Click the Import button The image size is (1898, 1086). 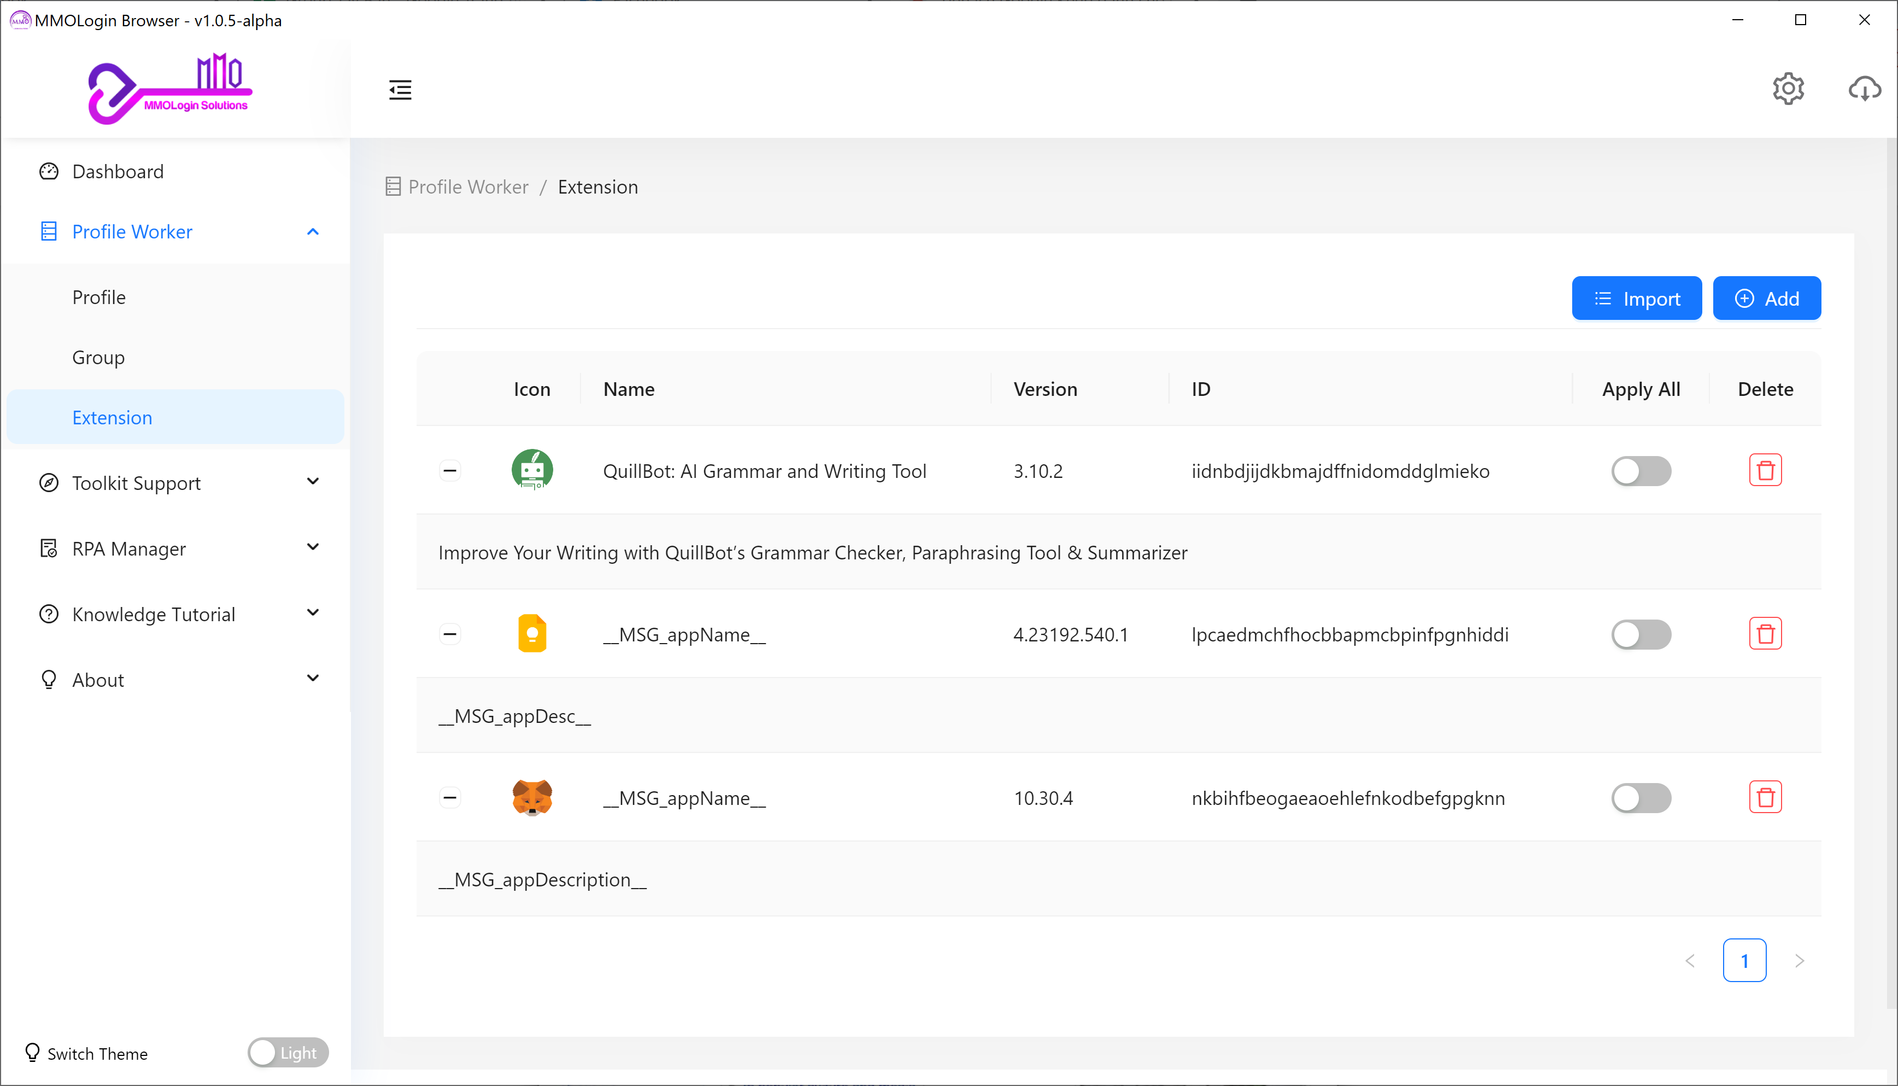tap(1636, 299)
